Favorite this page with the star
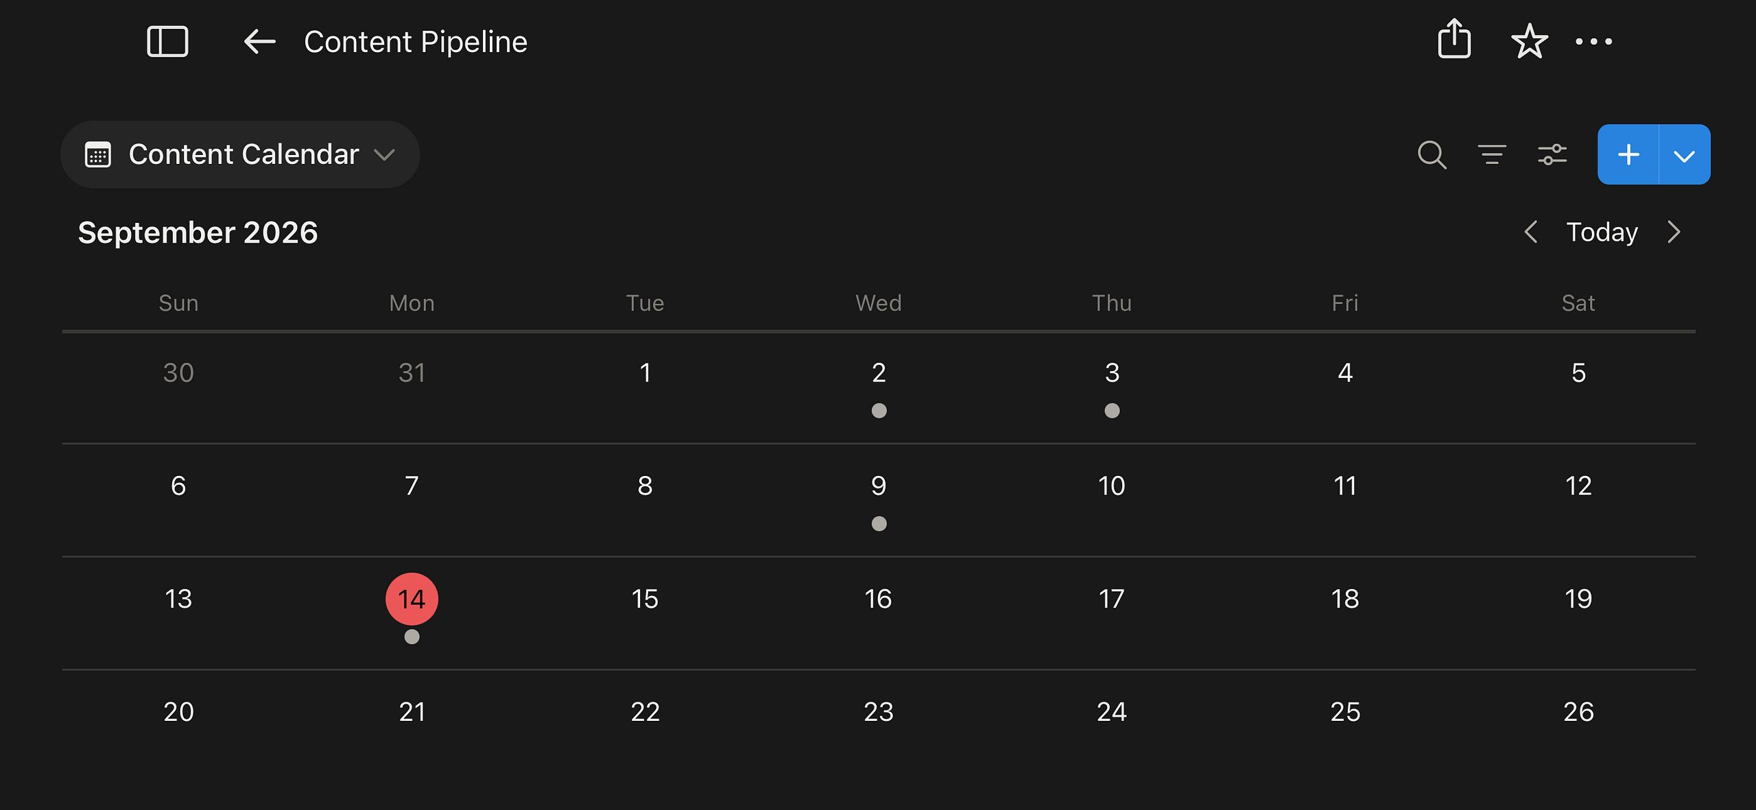Screen dimensions: 1756x810 coord(1530,42)
